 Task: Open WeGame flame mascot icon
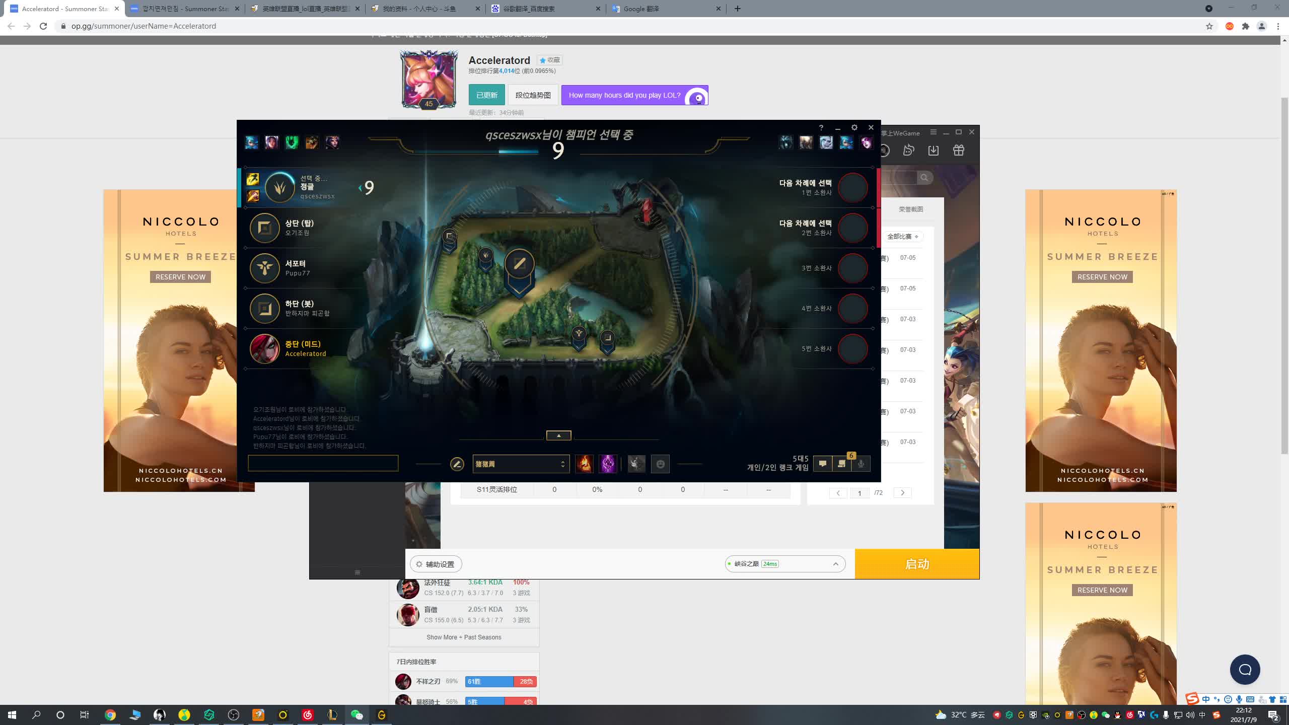pyautogui.click(x=909, y=150)
